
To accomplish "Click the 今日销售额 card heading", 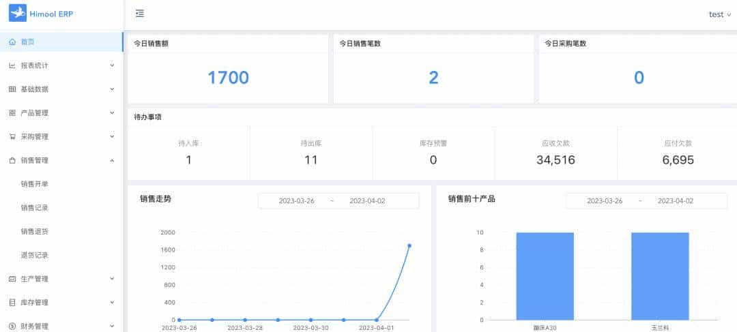I will [x=151, y=44].
